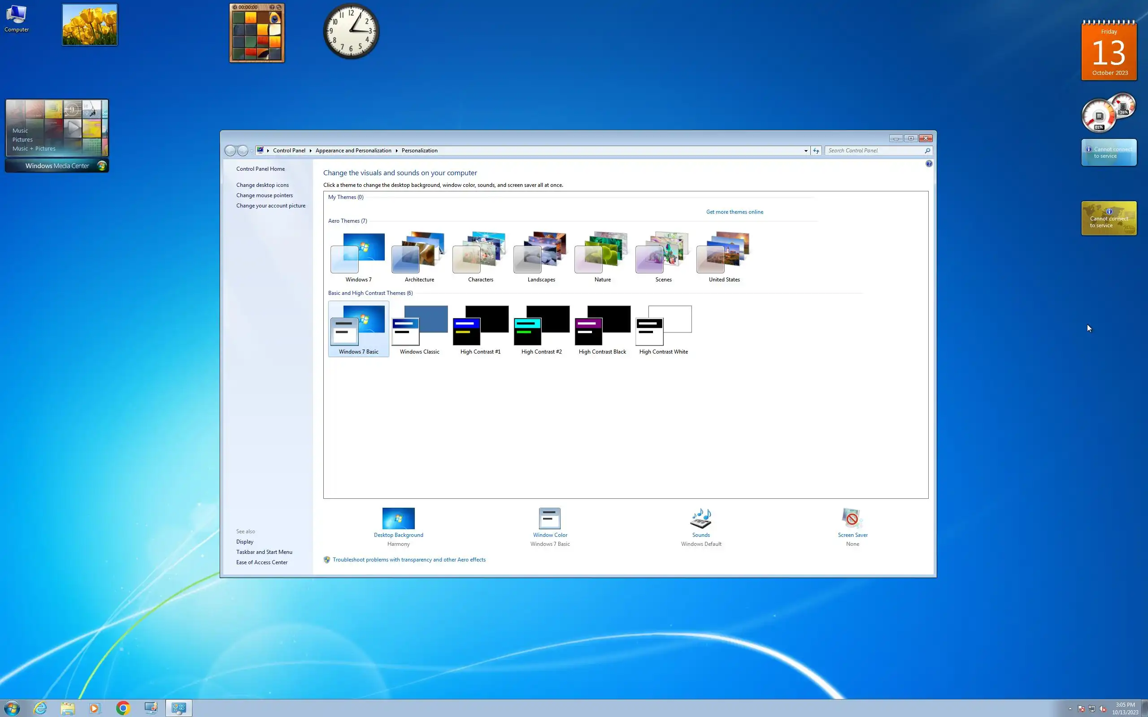1148x717 pixels.
Task: Open Desktop Background settings icon
Action: pyautogui.click(x=398, y=518)
